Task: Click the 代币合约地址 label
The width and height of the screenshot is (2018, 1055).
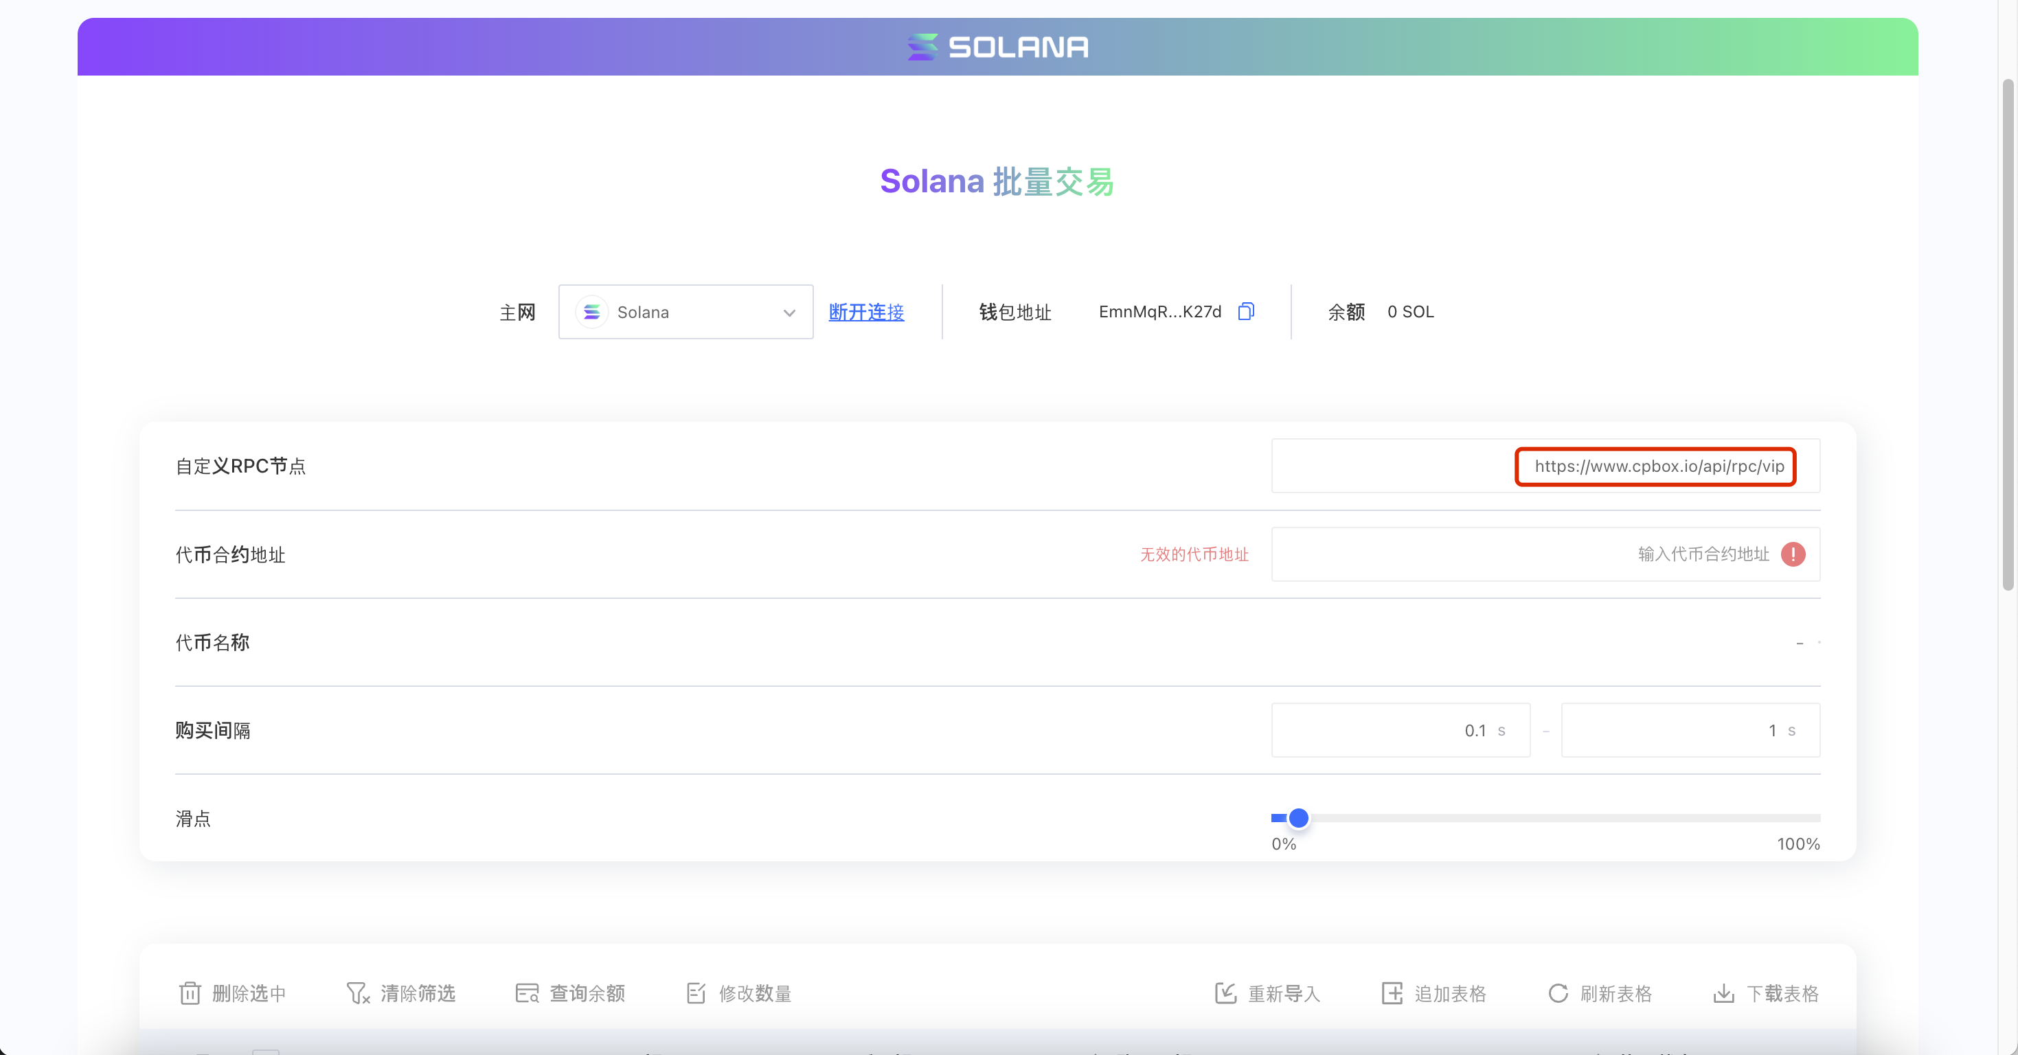Action: 230,554
